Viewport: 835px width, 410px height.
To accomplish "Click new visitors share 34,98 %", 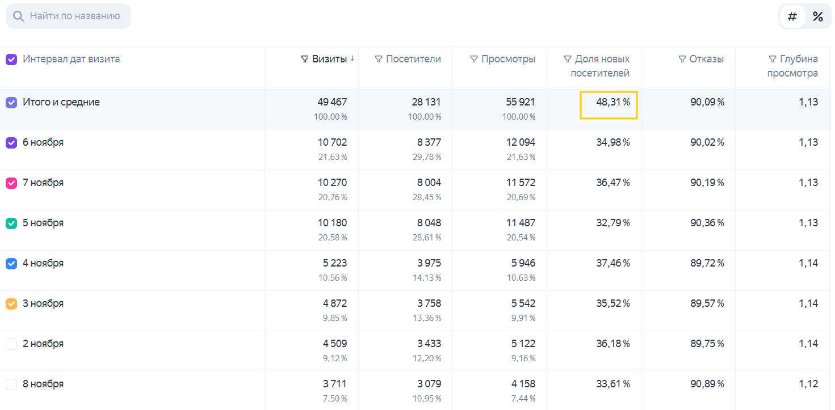I will pyautogui.click(x=613, y=142).
